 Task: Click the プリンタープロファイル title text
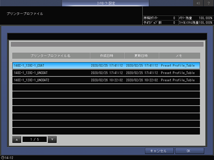(25, 14)
